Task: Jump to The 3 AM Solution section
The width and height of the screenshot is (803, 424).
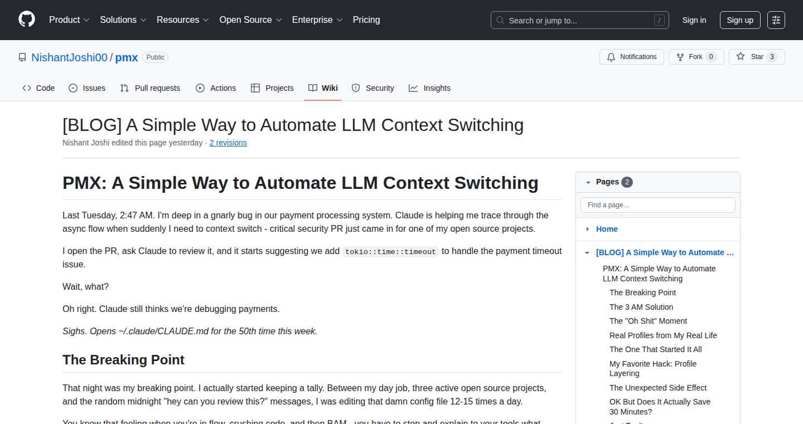Action: point(641,307)
